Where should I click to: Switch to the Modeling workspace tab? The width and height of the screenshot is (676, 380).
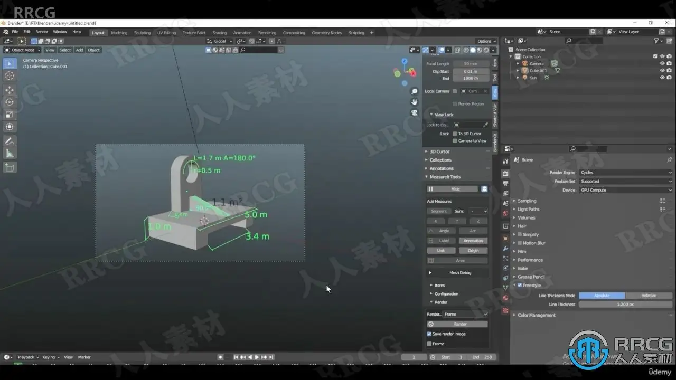tap(119, 33)
